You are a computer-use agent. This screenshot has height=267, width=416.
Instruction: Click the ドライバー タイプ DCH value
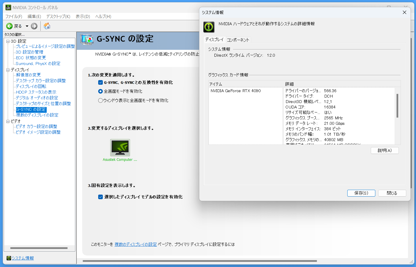tap(328, 96)
